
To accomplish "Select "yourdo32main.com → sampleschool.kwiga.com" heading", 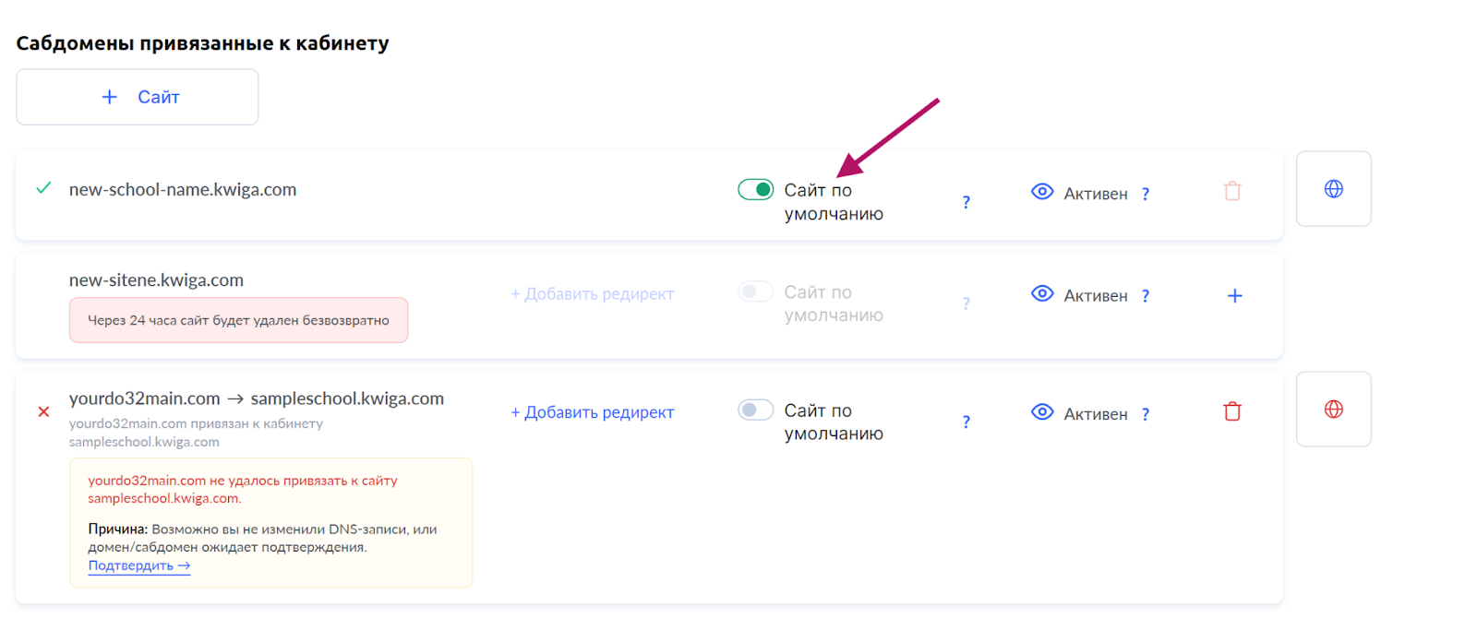I will tap(257, 398).
